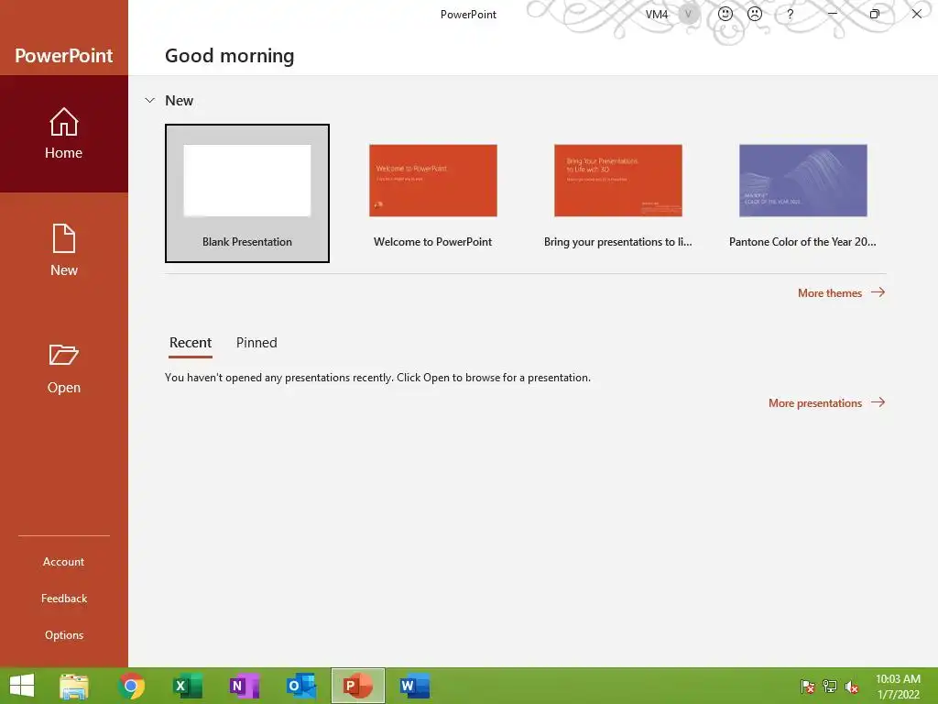Minimize the PowerPoint window
Viewport: 938px width, 704px height.
[832, 14]
